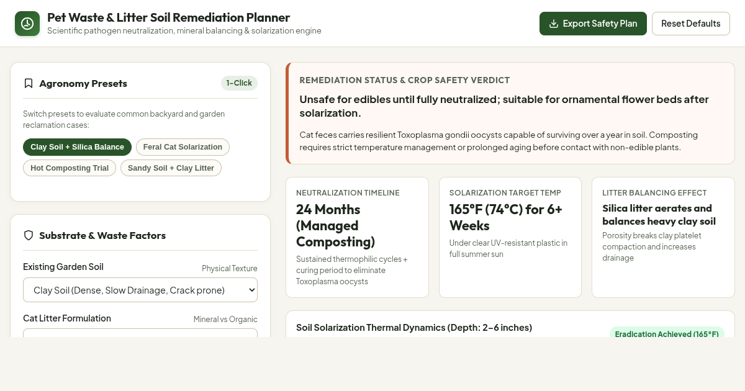Image resolution: width=745 pixels, height=391 pixels.
Task: Switch to Sandy Soil + Clay Litter preset
Action: click(x=171, y=168)
